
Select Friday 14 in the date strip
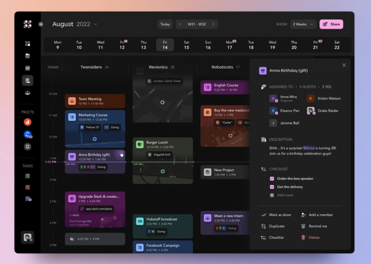click(165, 44)
